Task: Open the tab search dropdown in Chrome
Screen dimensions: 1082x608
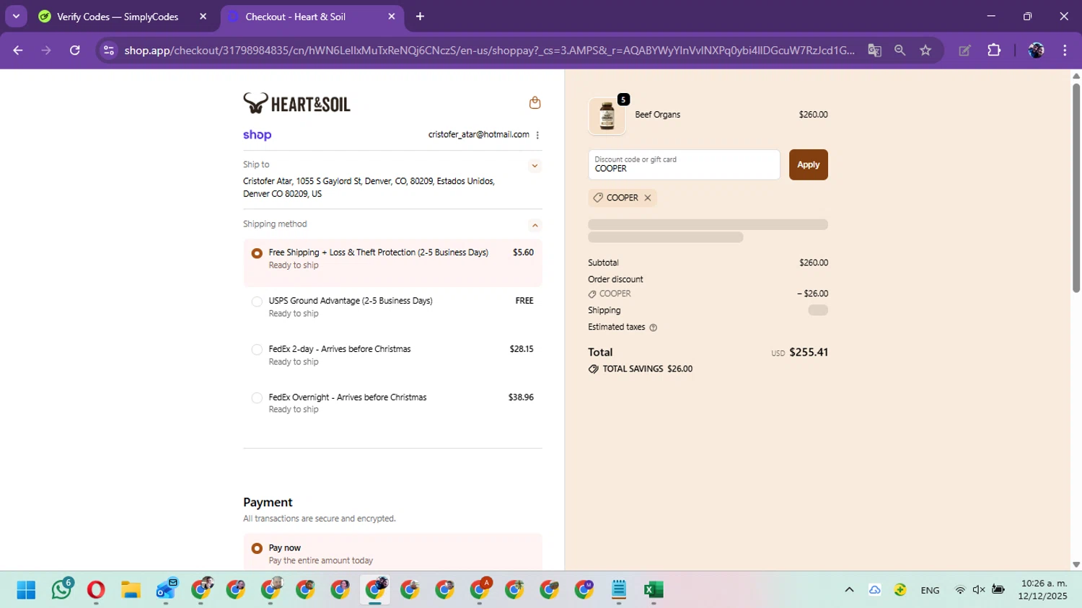Action: tap(16, 16)
